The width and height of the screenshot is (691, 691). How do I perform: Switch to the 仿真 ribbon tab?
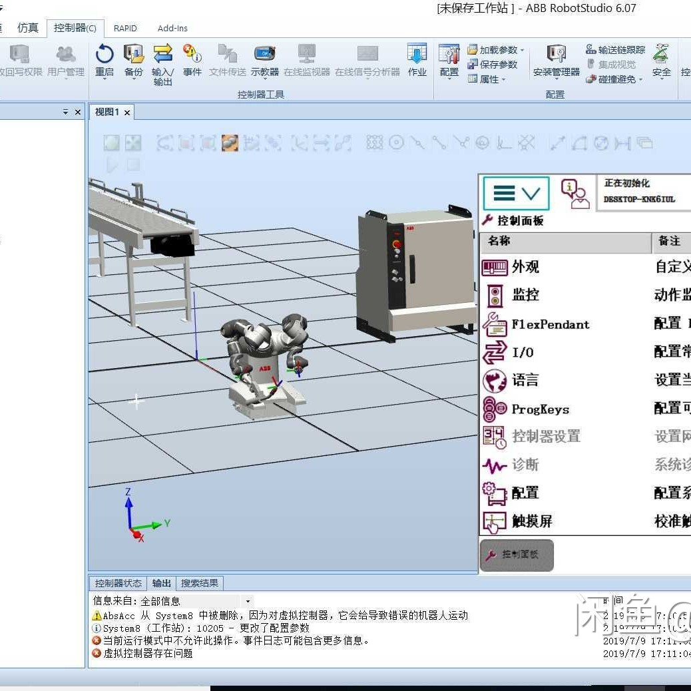click(x=27, y=28)
